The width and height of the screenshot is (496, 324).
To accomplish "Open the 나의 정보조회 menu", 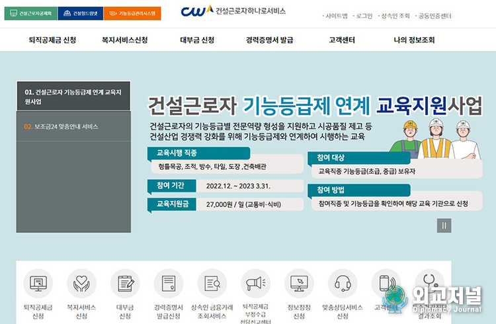I will pyautogui.click(x=414, y=40).
